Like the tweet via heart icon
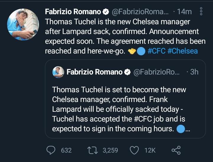The width and height of the screenshot is (213, 162). (x=135, y=150)
